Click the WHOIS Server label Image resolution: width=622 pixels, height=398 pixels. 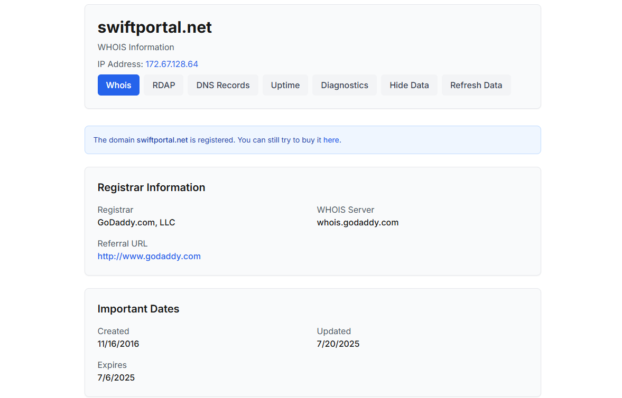(345, 210)
